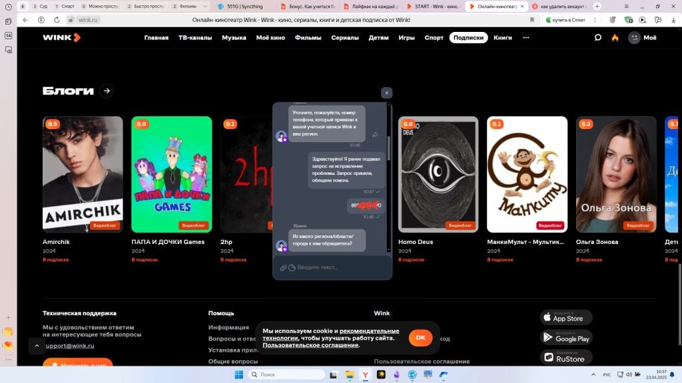Switch to '551G | Syncthing' tab
The image size is (682, 383).
click(245, 7)
